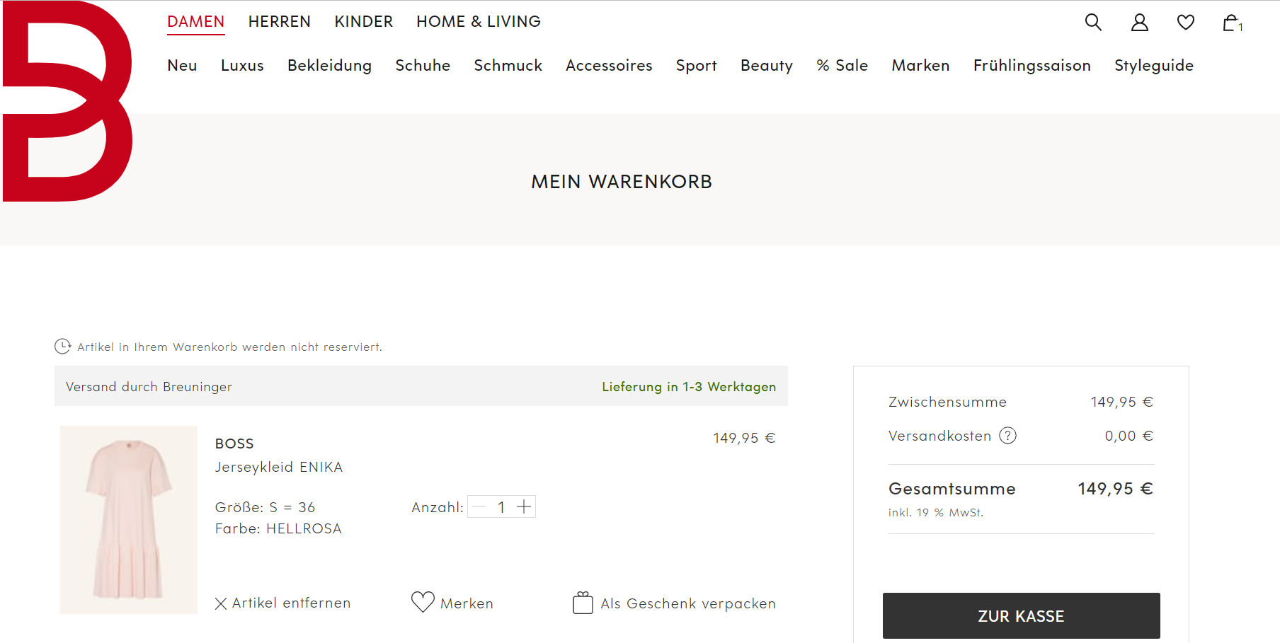This screenshot has width=1280, height=643.
Task: Click the ZUR KASSE checkout button
Action: pyautogui.click(x=1021, y=615)
